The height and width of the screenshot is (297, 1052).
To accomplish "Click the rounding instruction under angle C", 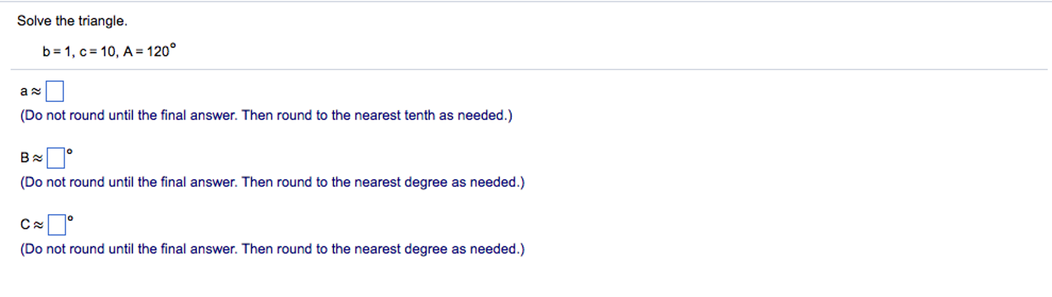I will [273, 249].
